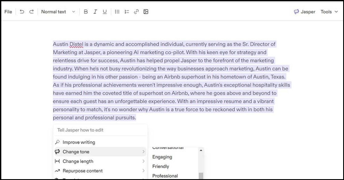Choose the Engaging tone
Viewport: 344px width, 180px height.
point(162,157)
